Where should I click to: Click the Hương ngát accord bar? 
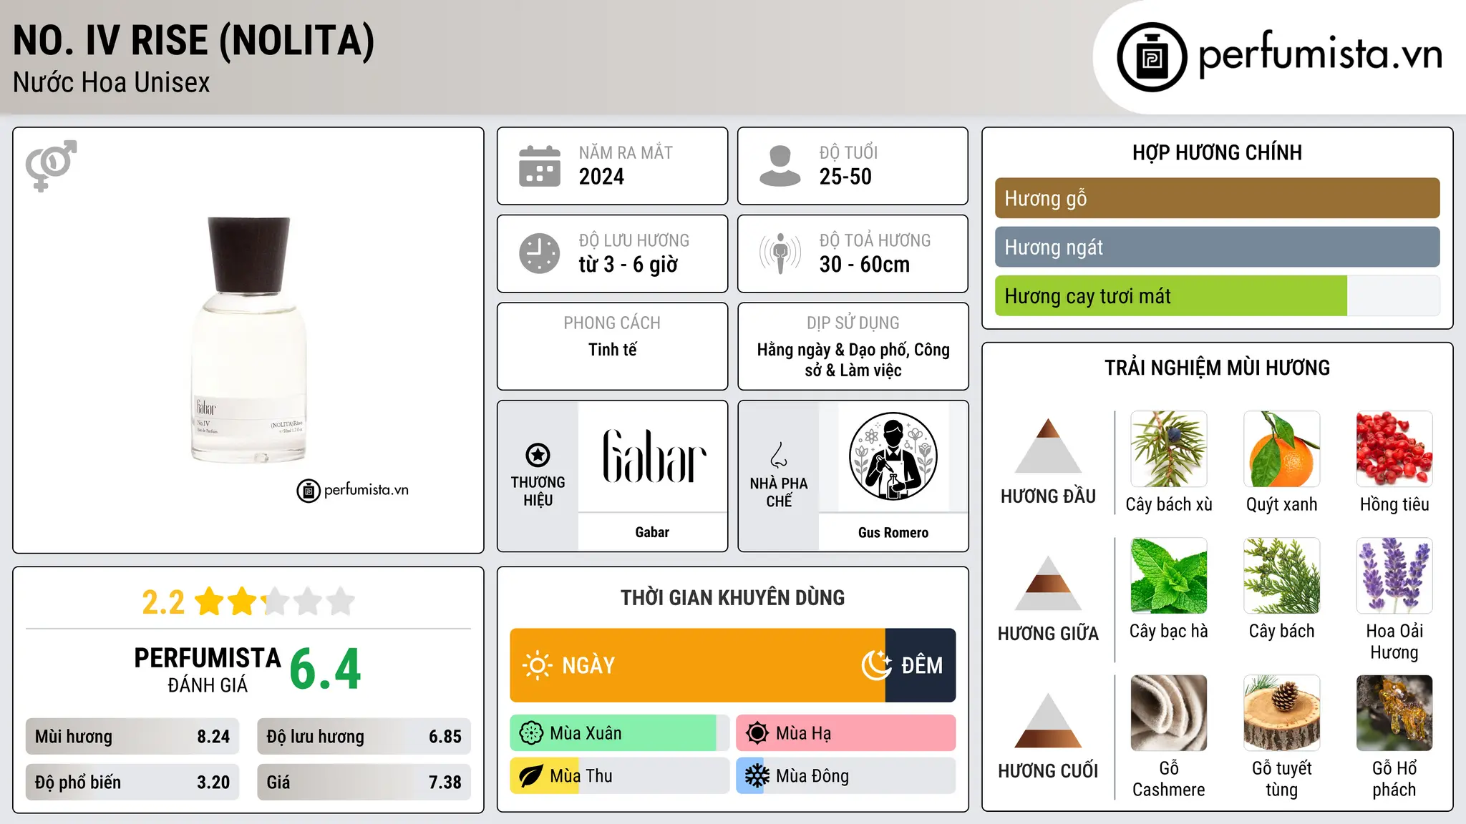click(1217, 247)
